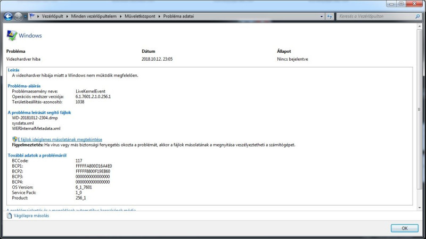The width and height of the screenshot is (426, 239).
Task: Open E fájlok ideiglenes másolatának megtekintése link
Action: tap(60, 139)
